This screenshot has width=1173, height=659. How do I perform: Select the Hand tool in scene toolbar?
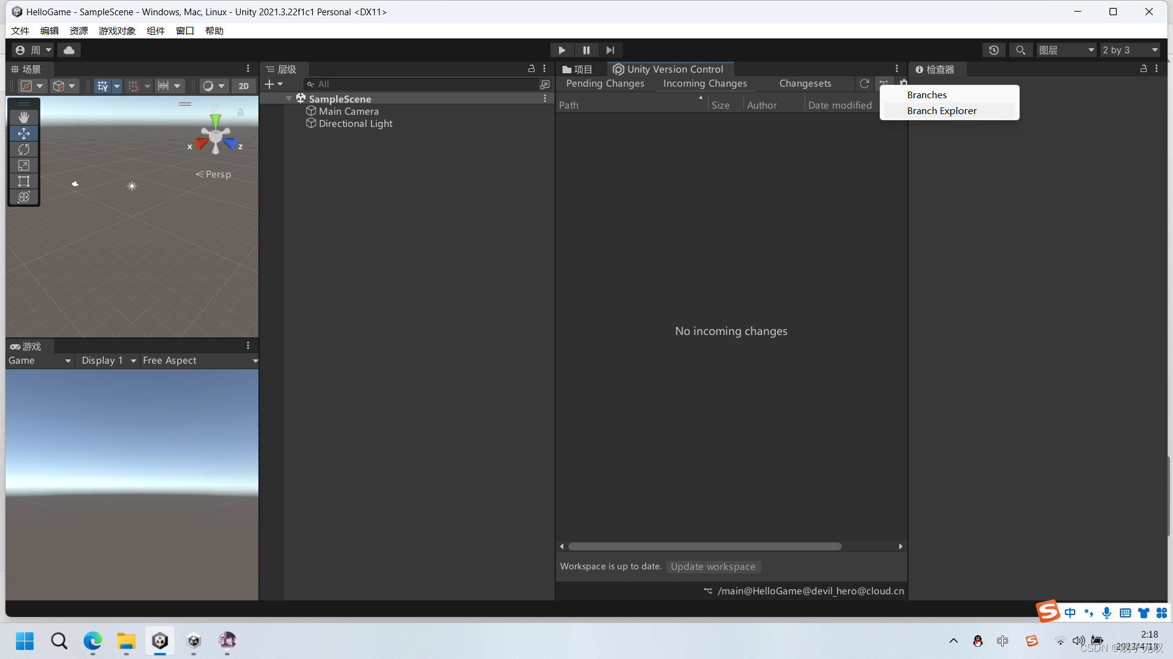pyautogui.click(x=24, y=117)
